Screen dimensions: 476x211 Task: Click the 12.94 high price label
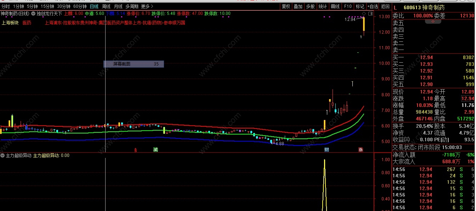[350, 19]
